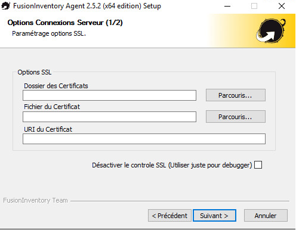
Task: Click the URI du Certificat label
Action: 48,129
